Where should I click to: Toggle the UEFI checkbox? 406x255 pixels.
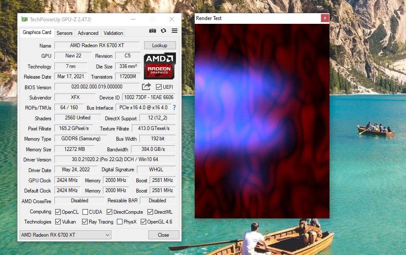[159, 87]
